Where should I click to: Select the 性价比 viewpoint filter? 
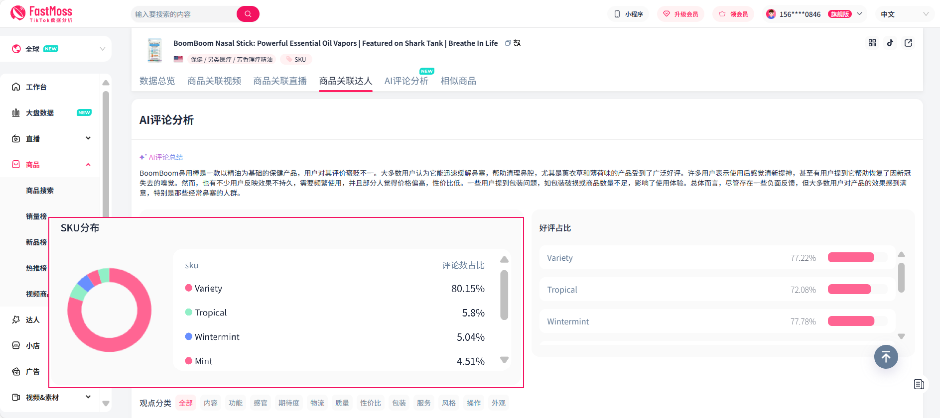tap(371, 403)
